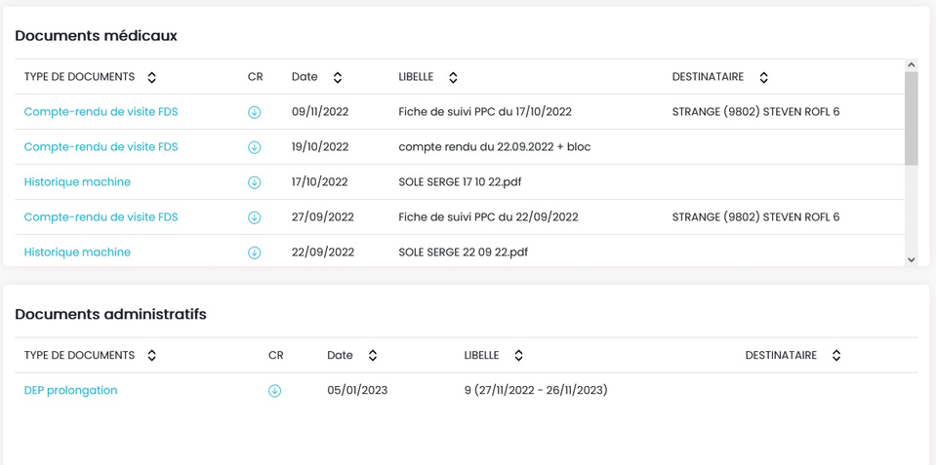Download the document dated 27/09/2022
Screen dimensions: 936x465
pos(255,217)
